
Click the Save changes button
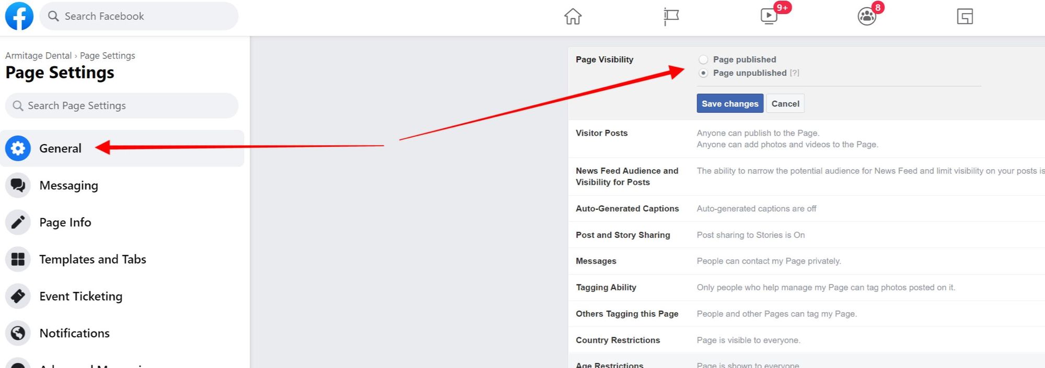[729, 103]
